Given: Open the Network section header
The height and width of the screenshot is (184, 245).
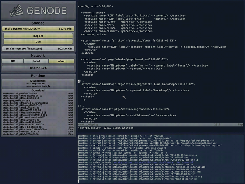Looking at the screenshot, I should 38,55.
